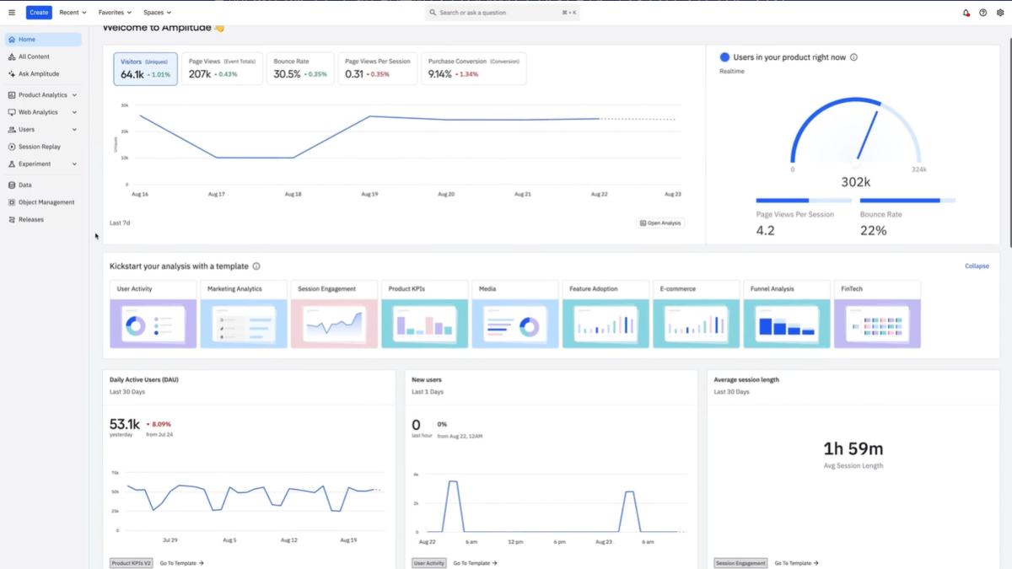Click the 302k realtime users value
1012x569 pixels.
coord(856,182)
